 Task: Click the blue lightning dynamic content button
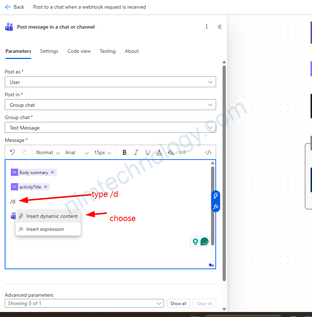(215, 196)
